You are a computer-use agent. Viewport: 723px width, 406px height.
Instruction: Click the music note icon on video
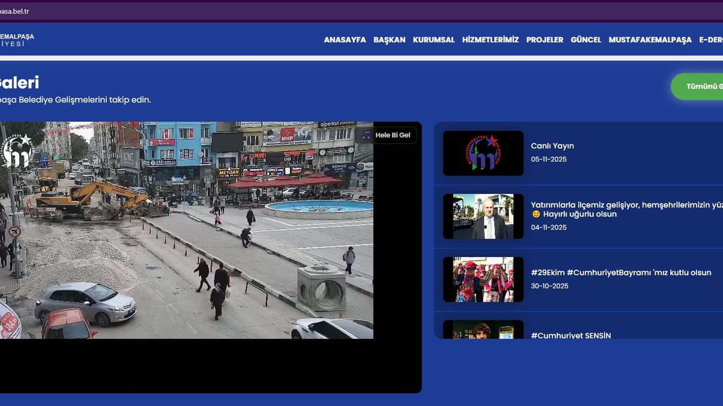pos(366,135)
